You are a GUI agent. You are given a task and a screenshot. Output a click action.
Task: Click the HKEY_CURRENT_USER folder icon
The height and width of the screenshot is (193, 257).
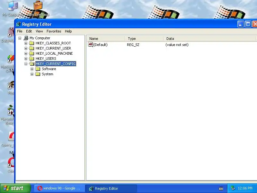pos(31,48)
